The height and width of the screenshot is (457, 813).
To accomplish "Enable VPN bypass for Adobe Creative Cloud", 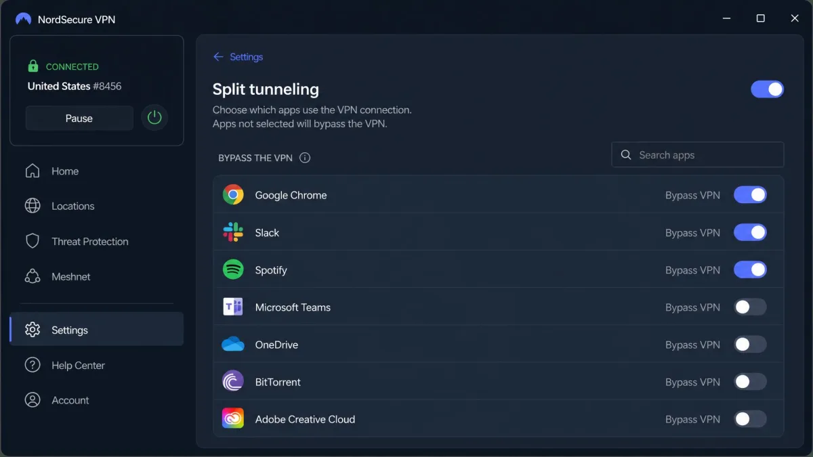I will [x=750, y=419].
